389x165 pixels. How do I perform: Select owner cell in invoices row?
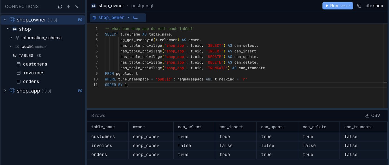[151, 146]
